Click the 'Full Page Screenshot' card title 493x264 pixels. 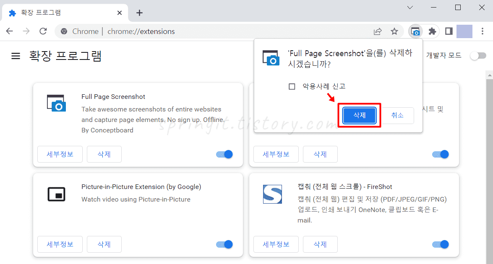tap(113, 97)
